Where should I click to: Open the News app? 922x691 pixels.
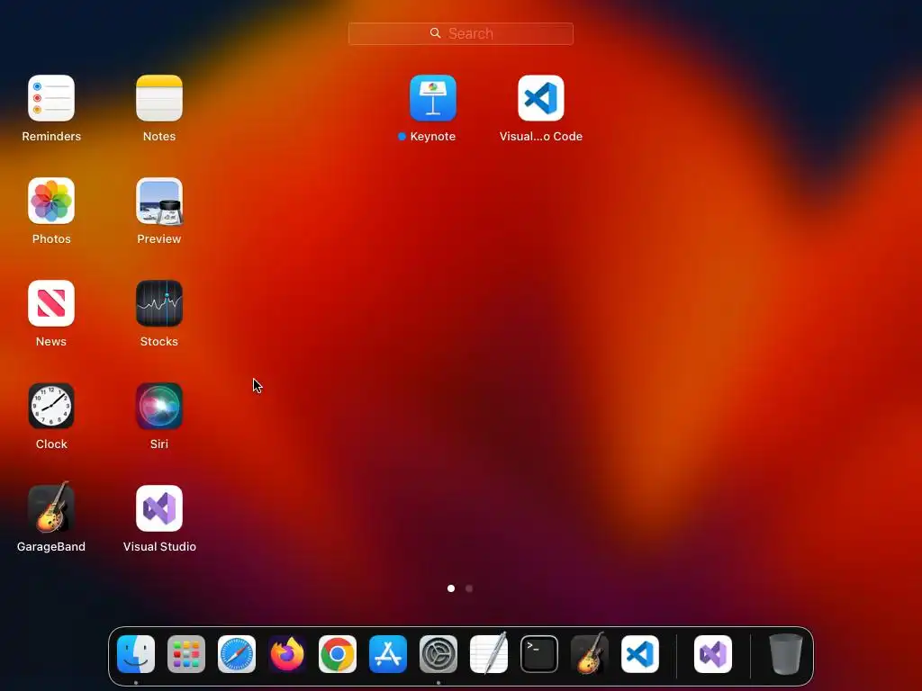[x=51, y=303]
